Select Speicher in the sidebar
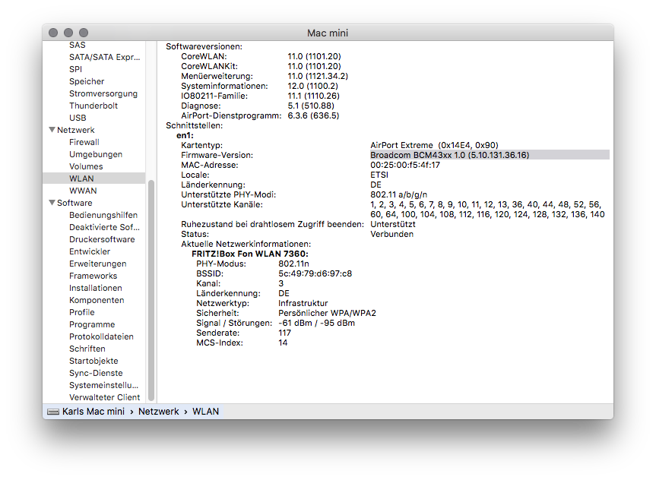Image resolution: width=656 pixels, height=480 pixels. click(87, 81)
